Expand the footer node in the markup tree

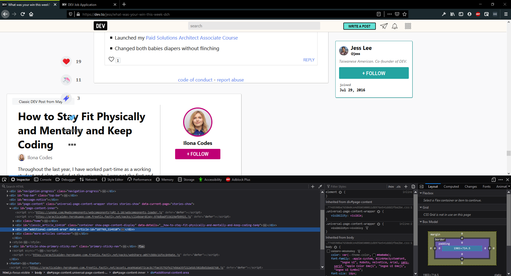click(7, 264)
